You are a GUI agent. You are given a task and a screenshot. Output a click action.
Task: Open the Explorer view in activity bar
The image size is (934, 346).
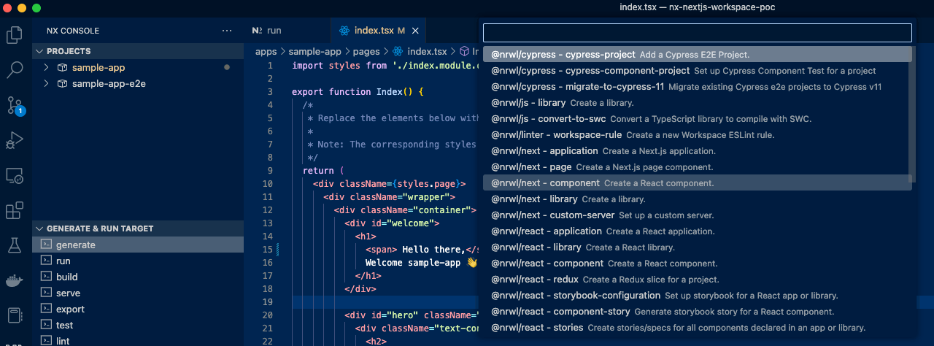[x=15, y=34]
